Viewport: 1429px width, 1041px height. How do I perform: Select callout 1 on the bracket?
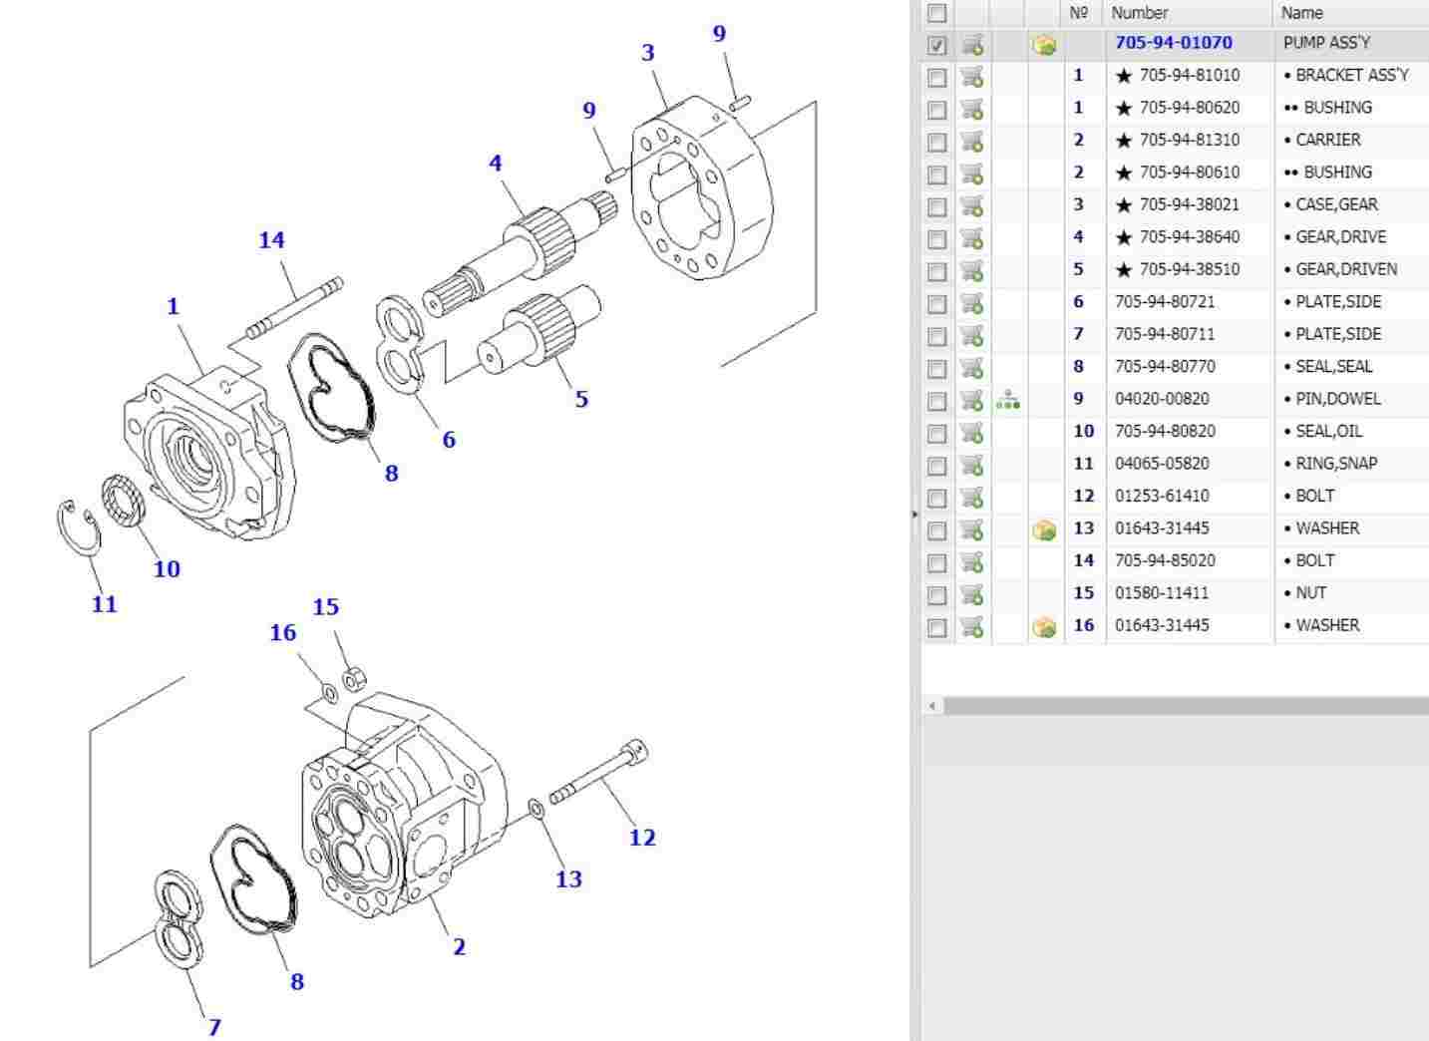(174, 306)
